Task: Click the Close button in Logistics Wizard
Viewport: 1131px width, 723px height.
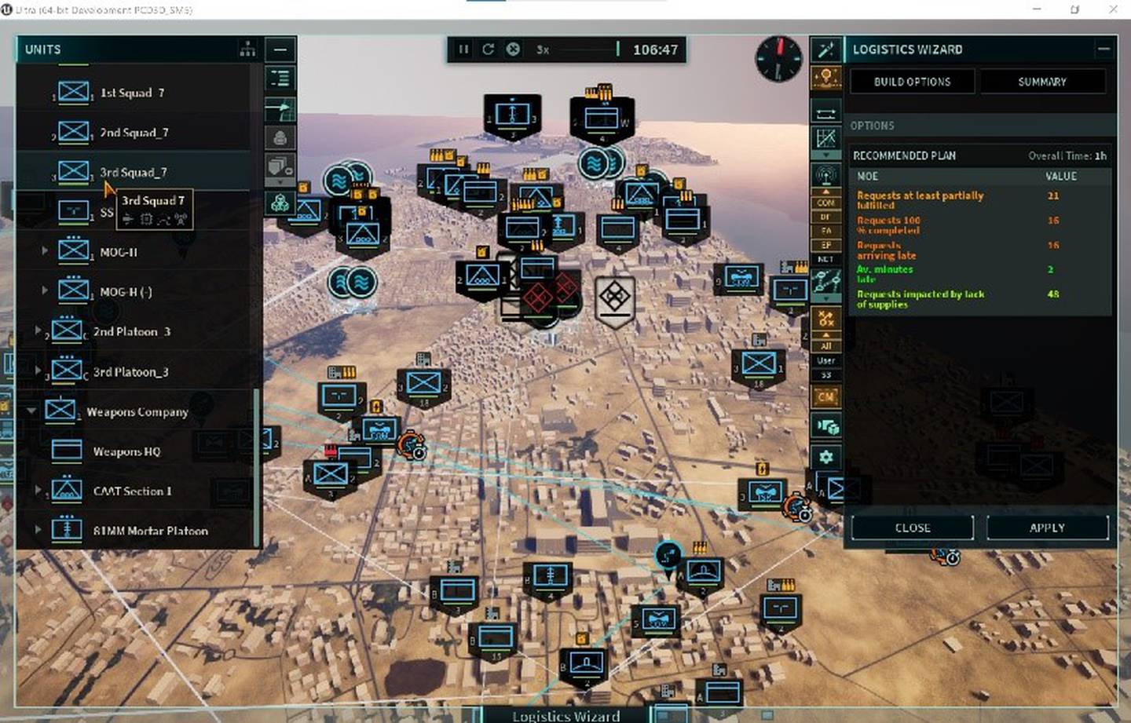Action: coord(912,528)
